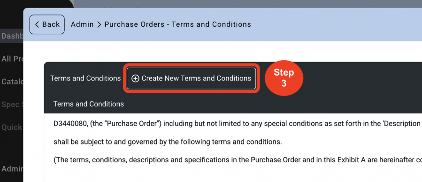
Task: Open the Admin sidebar item
Action: click(12, 169)
